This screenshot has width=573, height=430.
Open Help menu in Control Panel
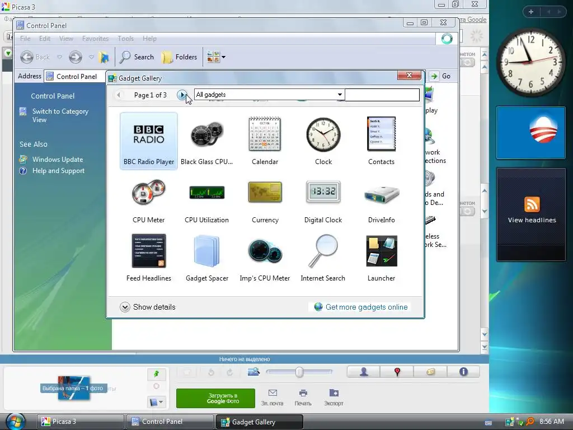[149, 39]
